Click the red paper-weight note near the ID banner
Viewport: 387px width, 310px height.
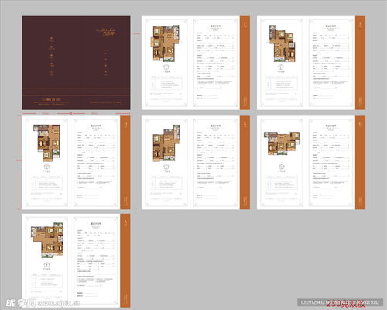(346, 305)
